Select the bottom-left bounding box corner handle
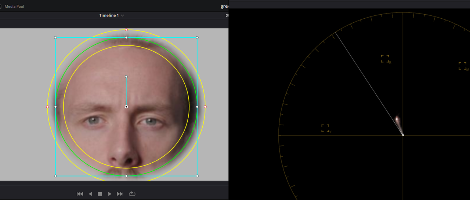 pyautogui.click(x=55, y=176)
